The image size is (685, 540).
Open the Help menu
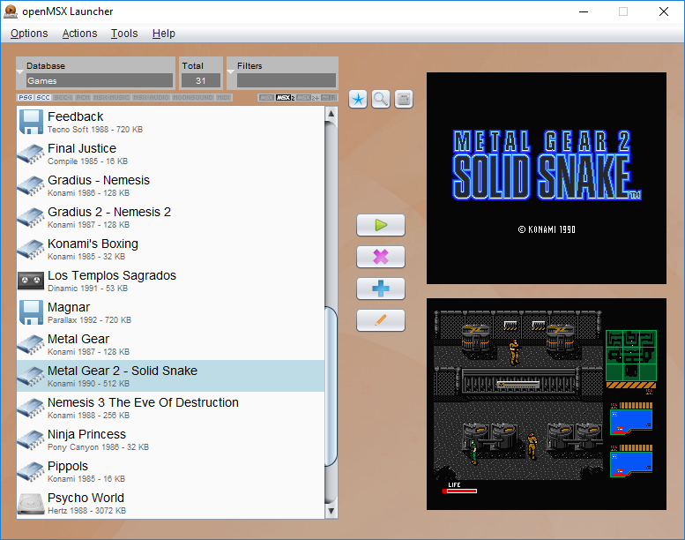click(x=163, y=34)
